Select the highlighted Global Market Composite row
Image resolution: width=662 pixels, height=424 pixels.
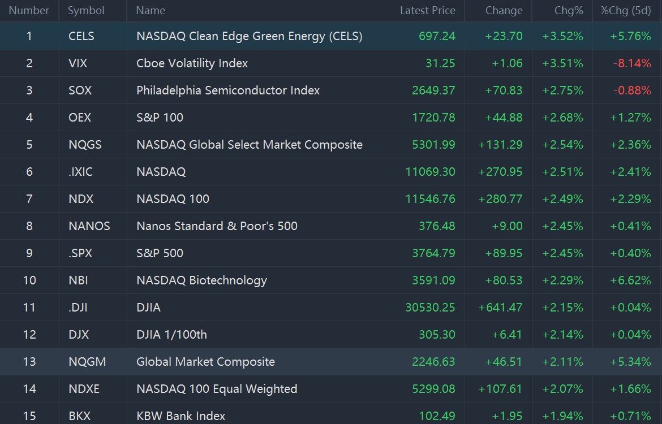(x=205, y=362)
